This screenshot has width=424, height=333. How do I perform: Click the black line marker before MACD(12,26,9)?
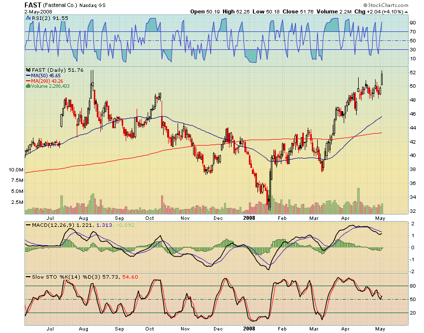pyautogui.click(x=28, y=225)
